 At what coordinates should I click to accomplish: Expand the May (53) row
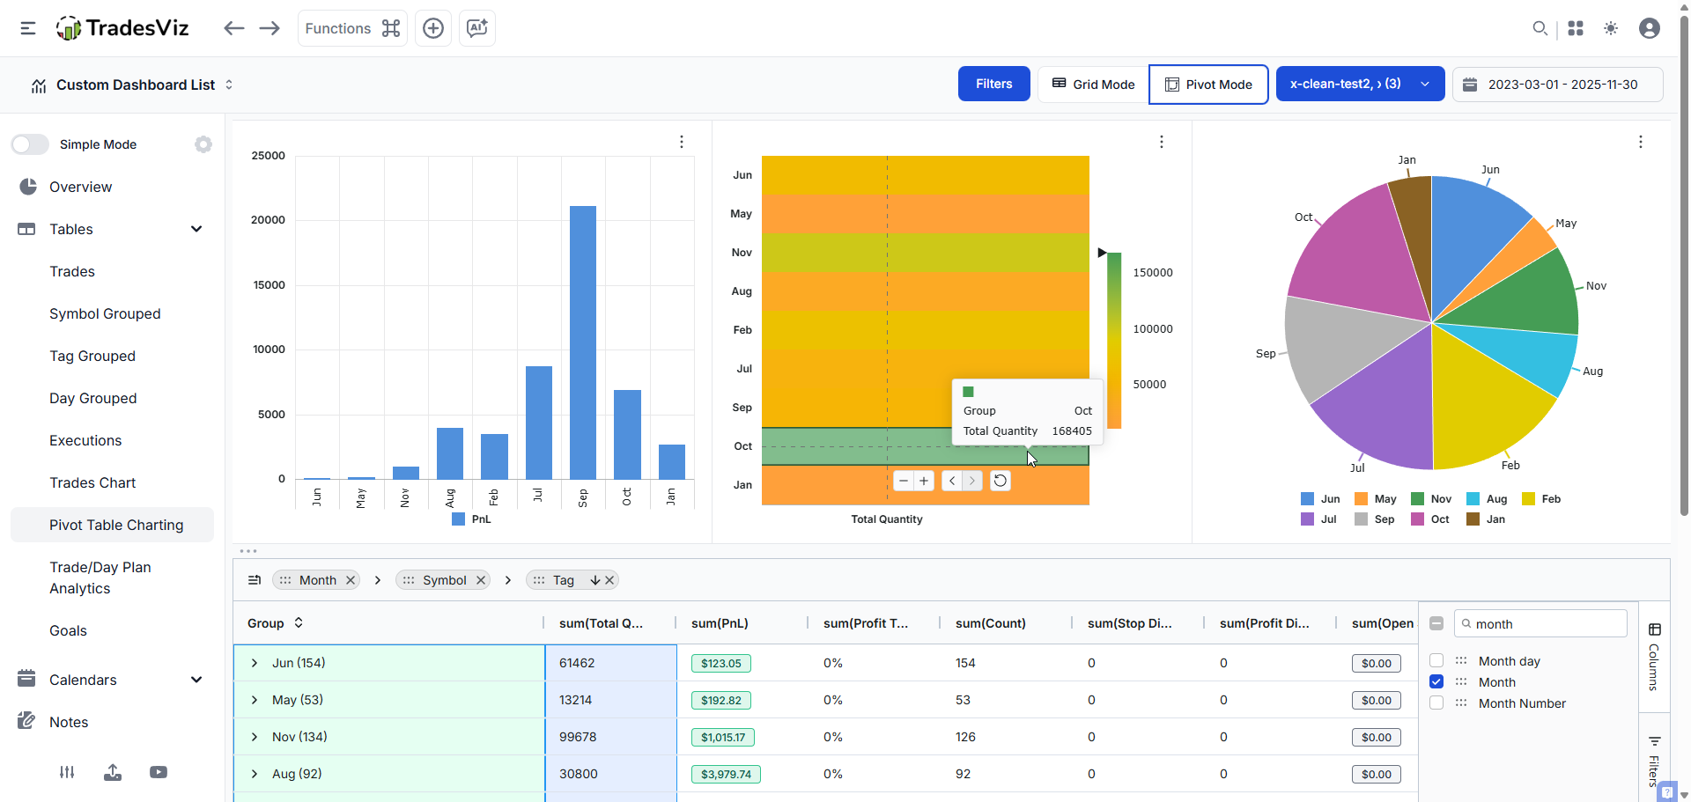tap(255, 700)
